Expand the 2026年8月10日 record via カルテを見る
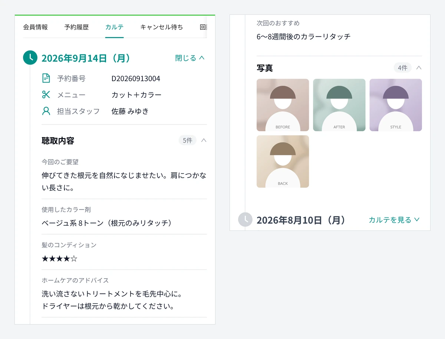Viewport: 445px width, 339px height. [394, 220]
